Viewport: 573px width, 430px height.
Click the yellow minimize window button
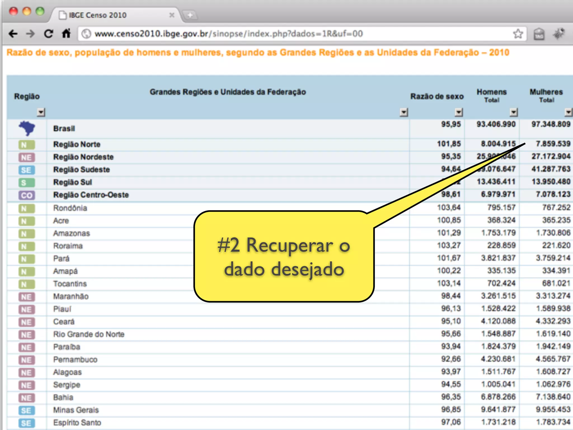click(27, 11)
